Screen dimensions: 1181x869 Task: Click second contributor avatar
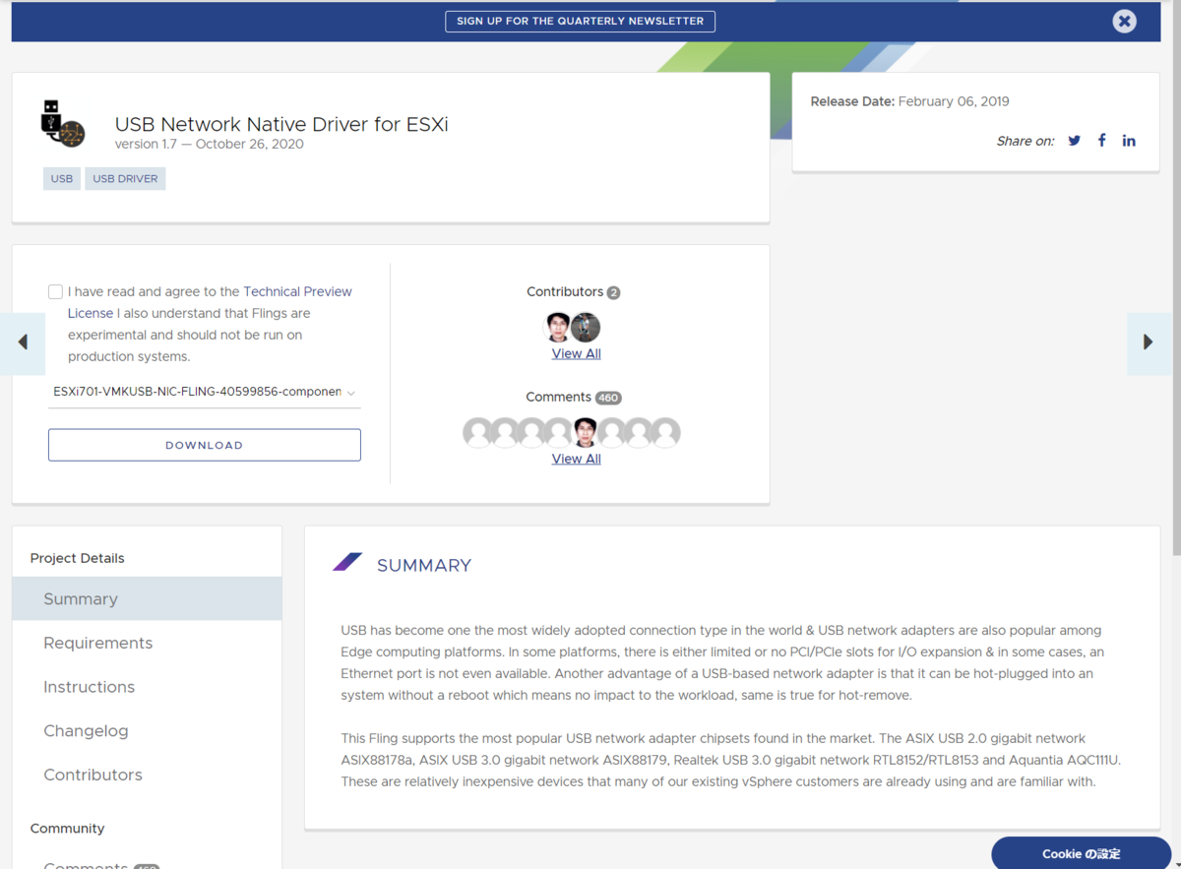tap(587, 327)
